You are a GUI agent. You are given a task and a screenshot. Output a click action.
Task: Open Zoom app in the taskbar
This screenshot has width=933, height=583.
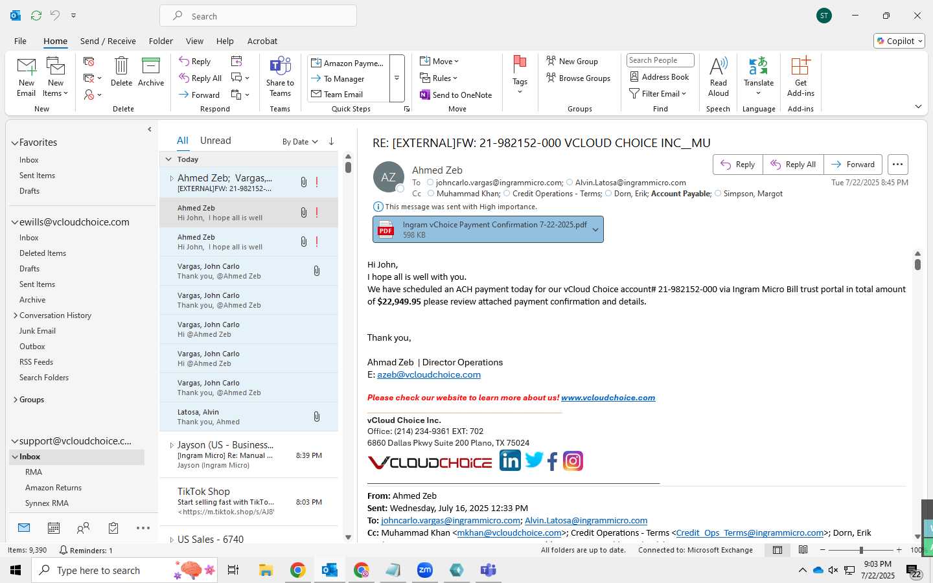pyautogui.click(x=424, y=570)
